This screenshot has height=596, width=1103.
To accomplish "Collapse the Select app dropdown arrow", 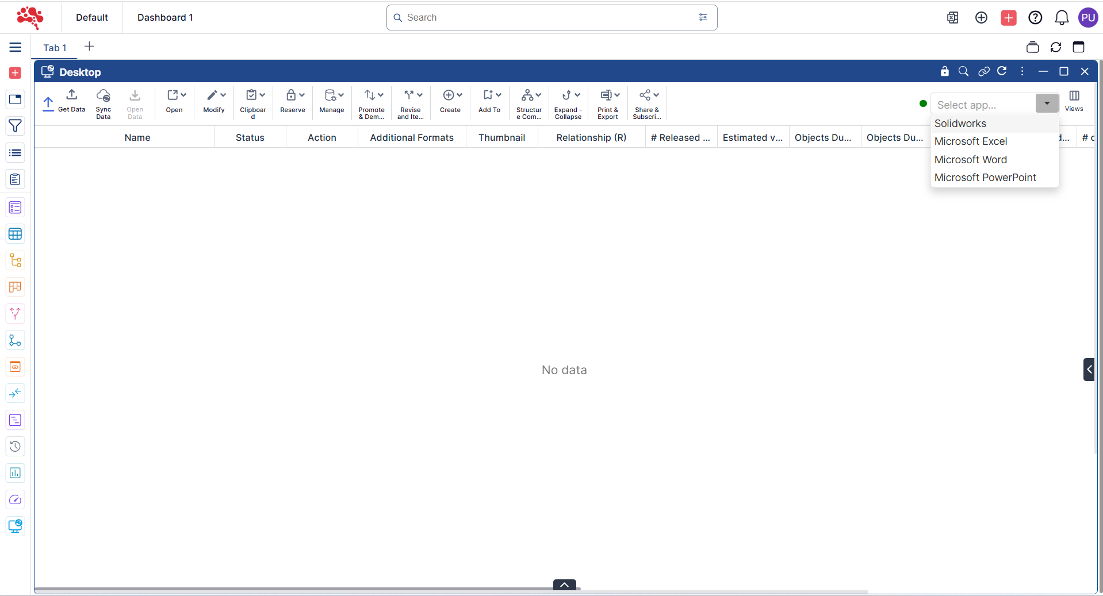I will [x=1047, y=103].
